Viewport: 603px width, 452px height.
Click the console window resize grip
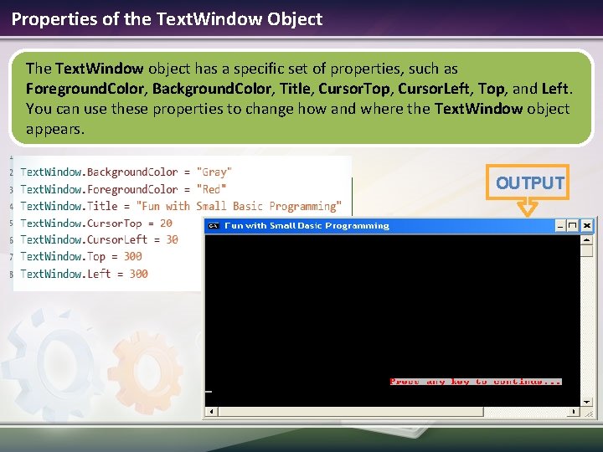pyautogui.click(x=587, y=413)
